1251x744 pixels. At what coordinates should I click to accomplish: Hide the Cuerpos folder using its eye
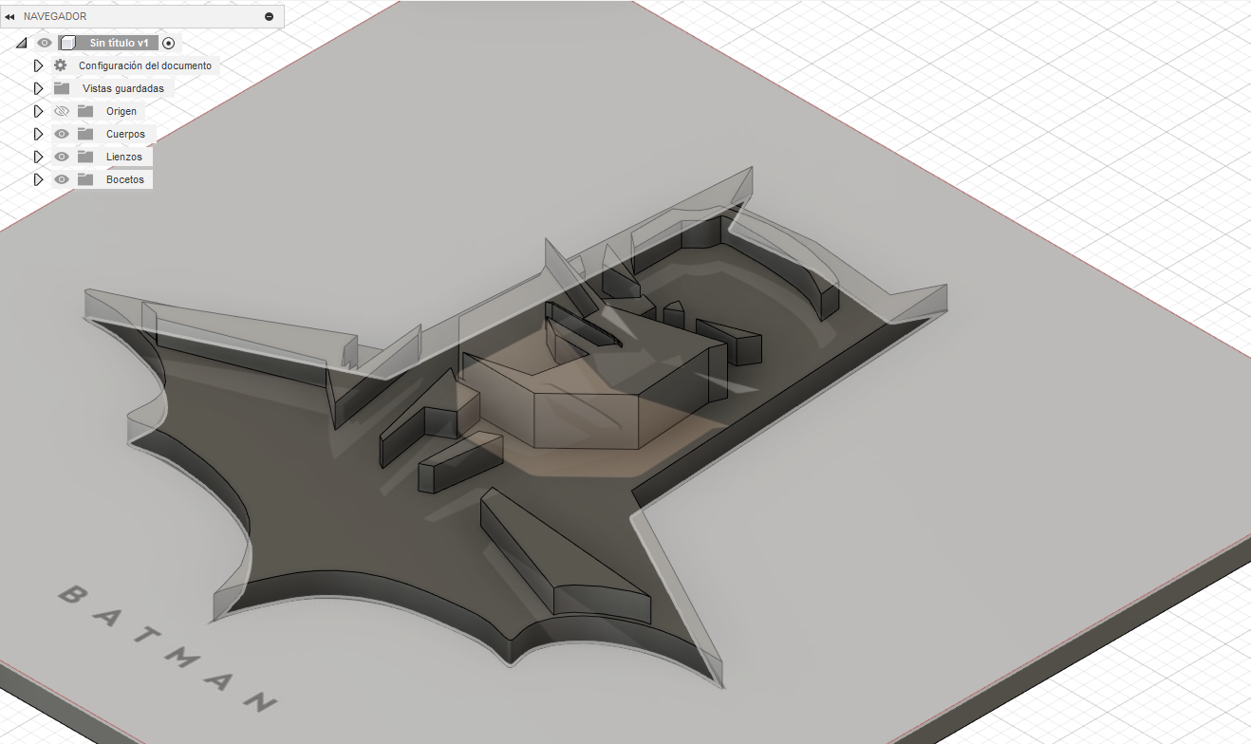tap(62, 134)
